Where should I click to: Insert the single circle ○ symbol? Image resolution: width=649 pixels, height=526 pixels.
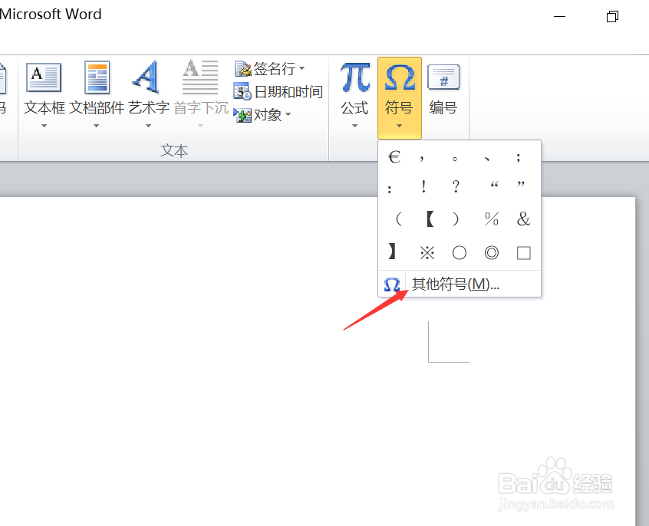coord(460,252)
